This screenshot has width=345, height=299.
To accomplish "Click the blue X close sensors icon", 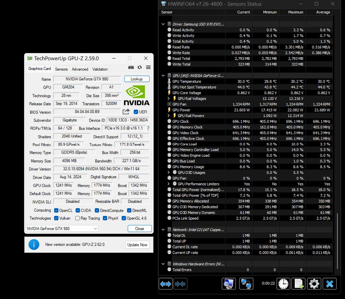I will click(329, 284).
